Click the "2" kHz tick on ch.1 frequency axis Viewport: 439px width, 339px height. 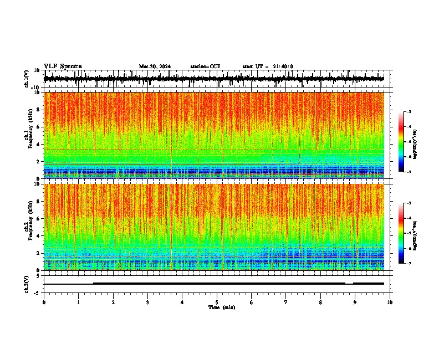click(x=38, y=161)
